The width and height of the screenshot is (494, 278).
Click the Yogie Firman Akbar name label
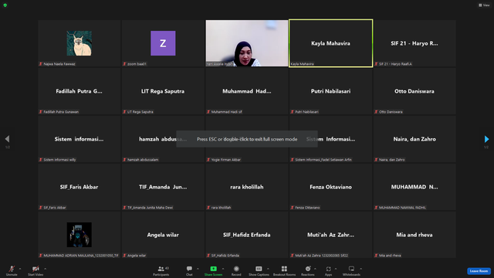(x=226, y=160)
